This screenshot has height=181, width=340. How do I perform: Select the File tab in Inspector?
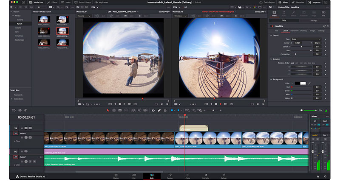coord(323,14)
